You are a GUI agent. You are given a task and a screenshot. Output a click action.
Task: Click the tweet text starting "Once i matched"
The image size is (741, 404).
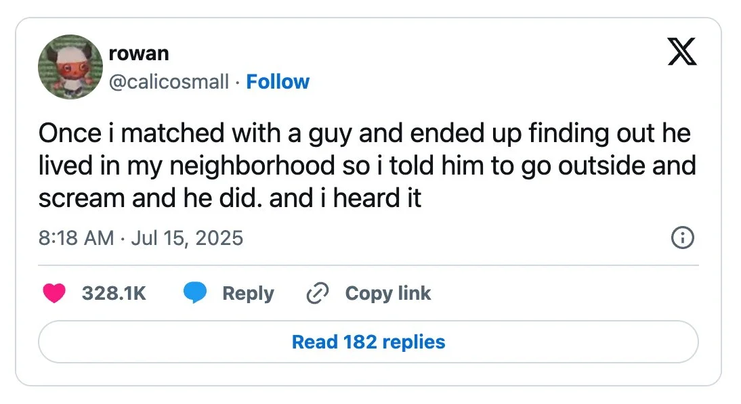(364, 133)
